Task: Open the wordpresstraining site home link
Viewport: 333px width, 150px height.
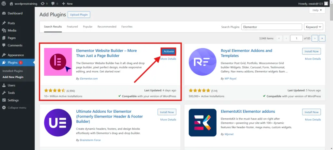Action: point(23,4)
